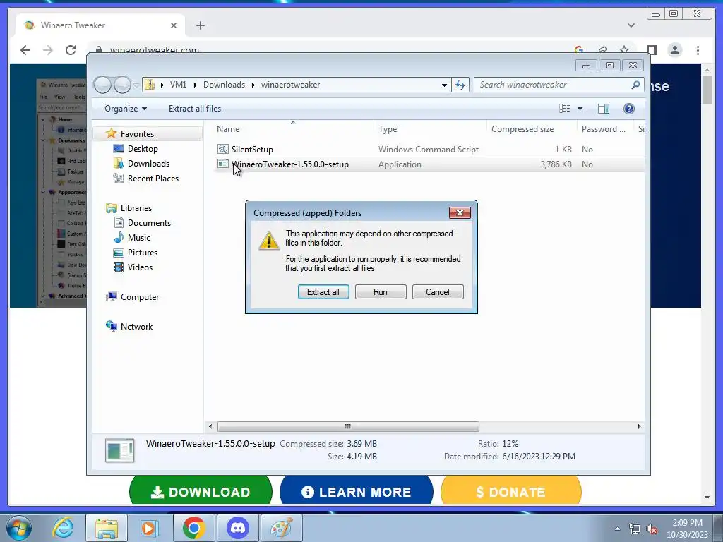The image size is (723, 542).
Task: Open Explorer help icon
Action: pos(629,109)
